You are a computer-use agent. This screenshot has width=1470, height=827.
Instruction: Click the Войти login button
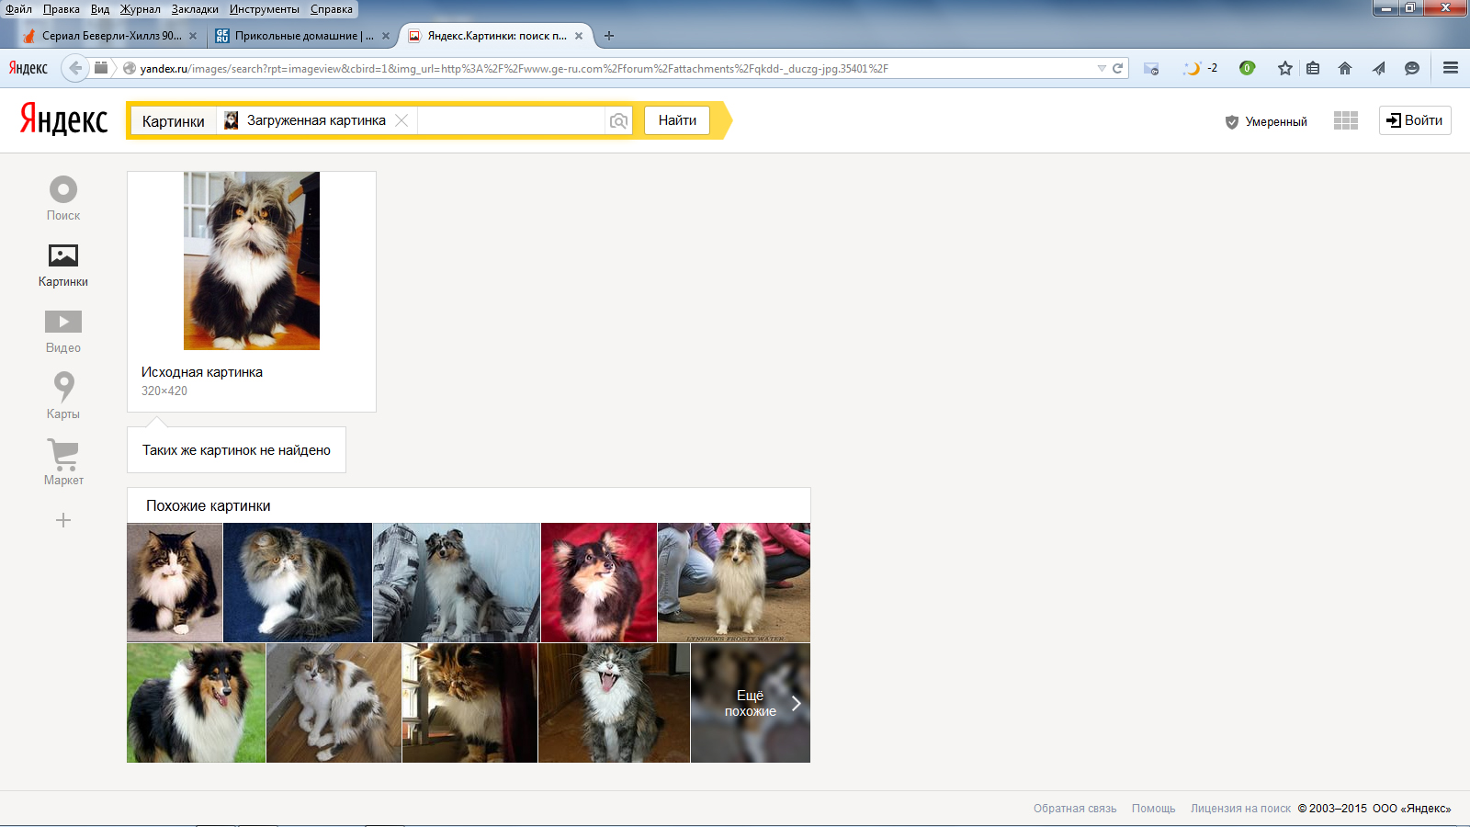click(x=1414, y=120)
